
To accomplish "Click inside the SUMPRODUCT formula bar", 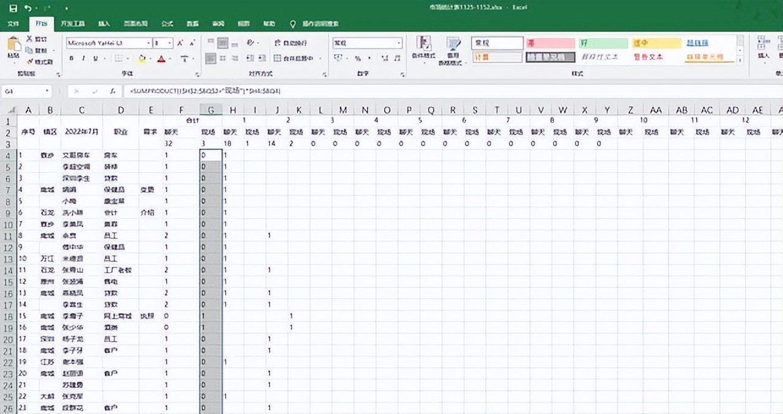I will pyautogui.click(x=453, y=91).
